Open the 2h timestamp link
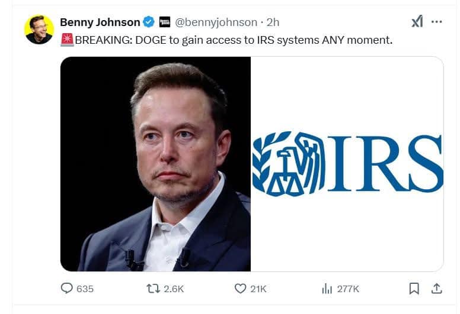 click(x=273, y=22)
